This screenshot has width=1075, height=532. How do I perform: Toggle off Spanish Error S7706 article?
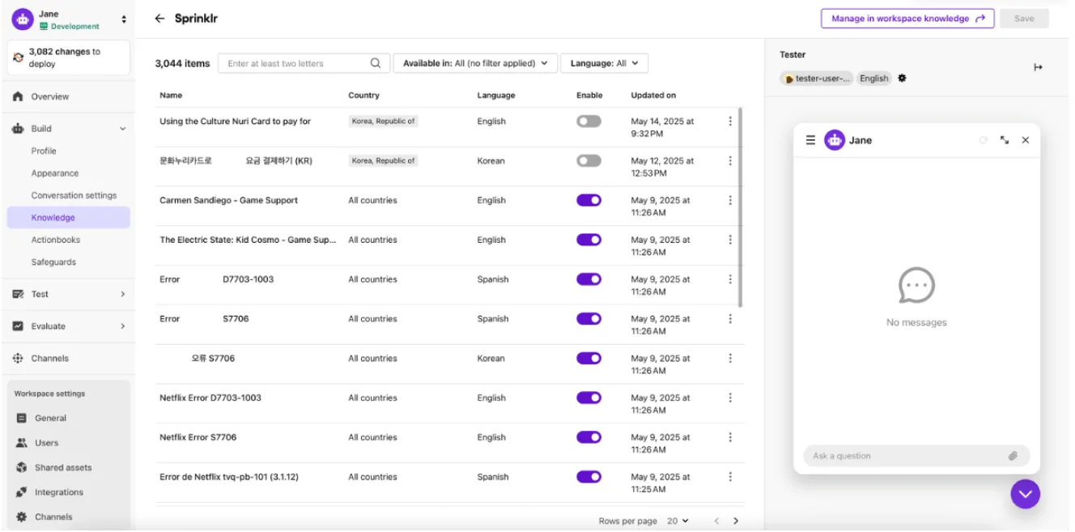coord(588,319)
